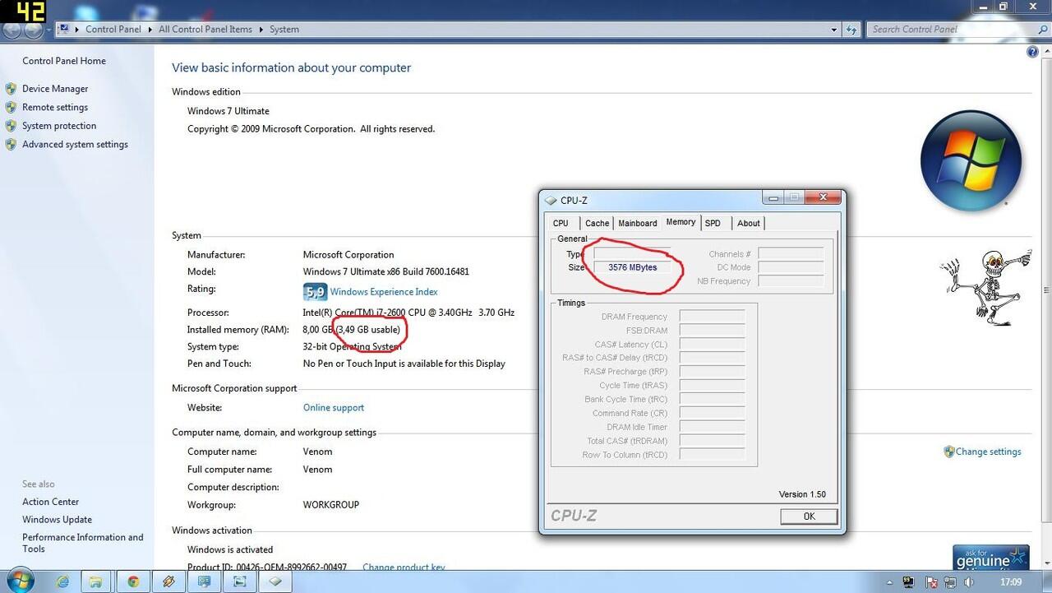1052x593 pixels.
Task: Click the Windows Experience rating score badge
Action: [x=315, y=291]
